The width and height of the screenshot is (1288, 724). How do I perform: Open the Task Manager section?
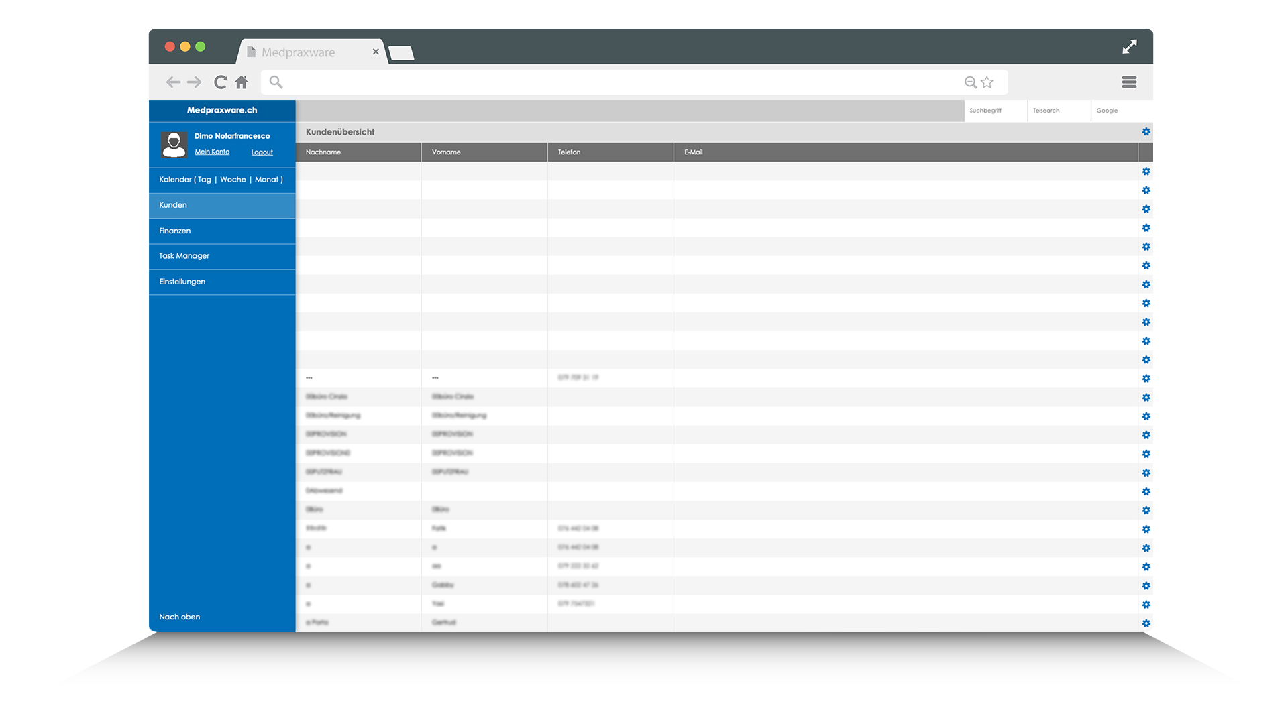point(184,256)
